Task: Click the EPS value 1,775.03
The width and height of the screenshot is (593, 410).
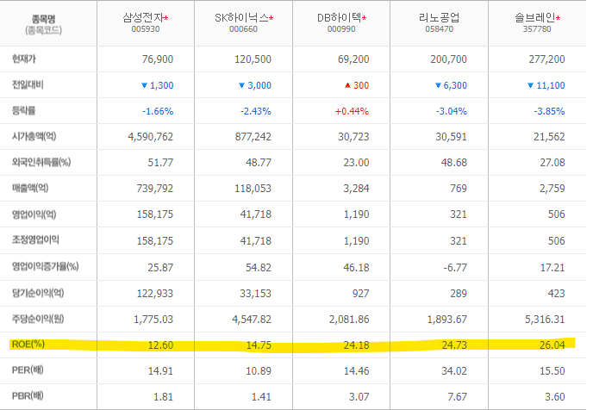Action: (153, 320)
